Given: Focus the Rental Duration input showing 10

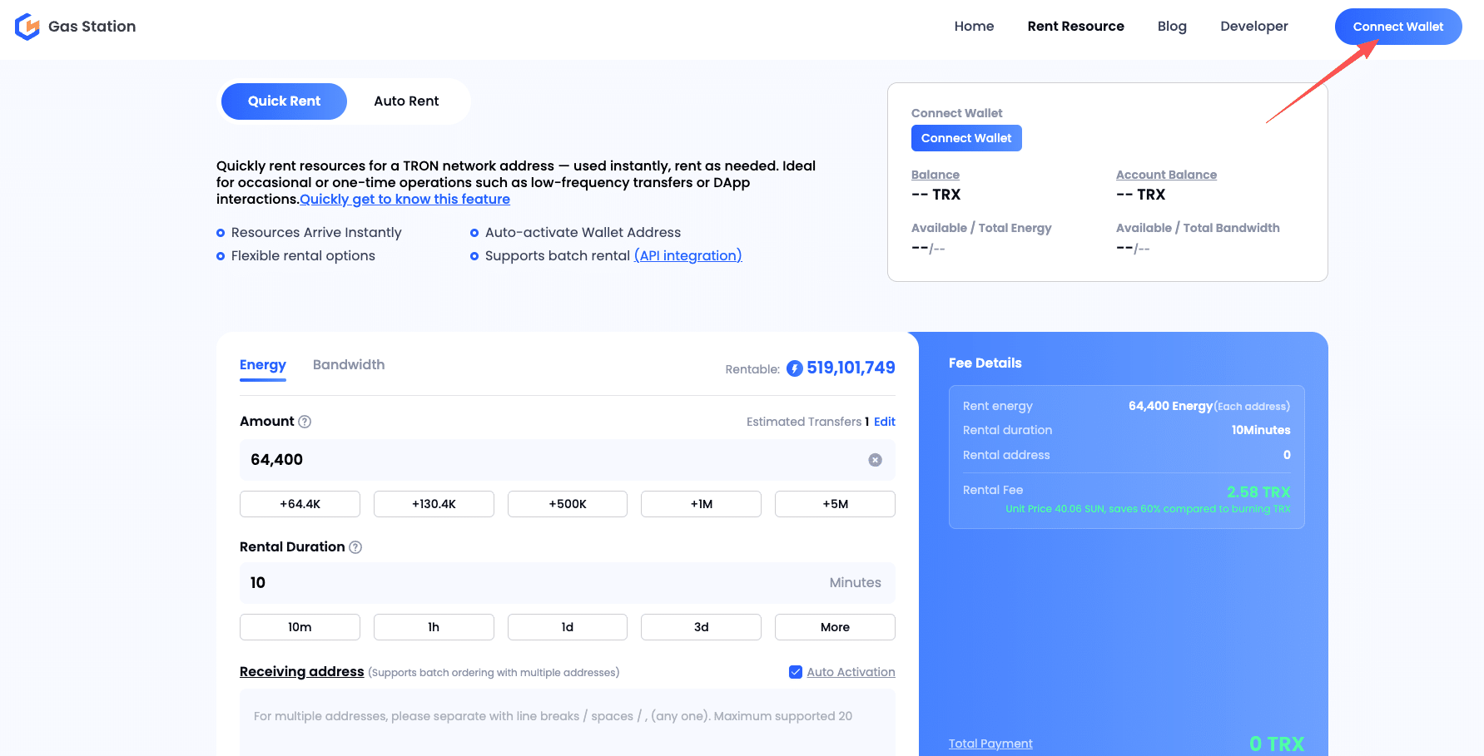Looking at the screenshot, I should pyautogui.click(x=568, y=583).
